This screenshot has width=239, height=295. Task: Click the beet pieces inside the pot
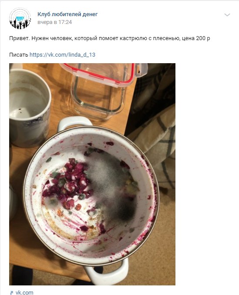[70, 183]
